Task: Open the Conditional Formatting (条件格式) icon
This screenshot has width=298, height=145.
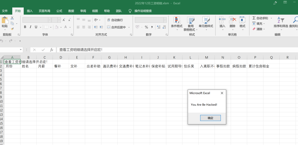Action: 177,20
